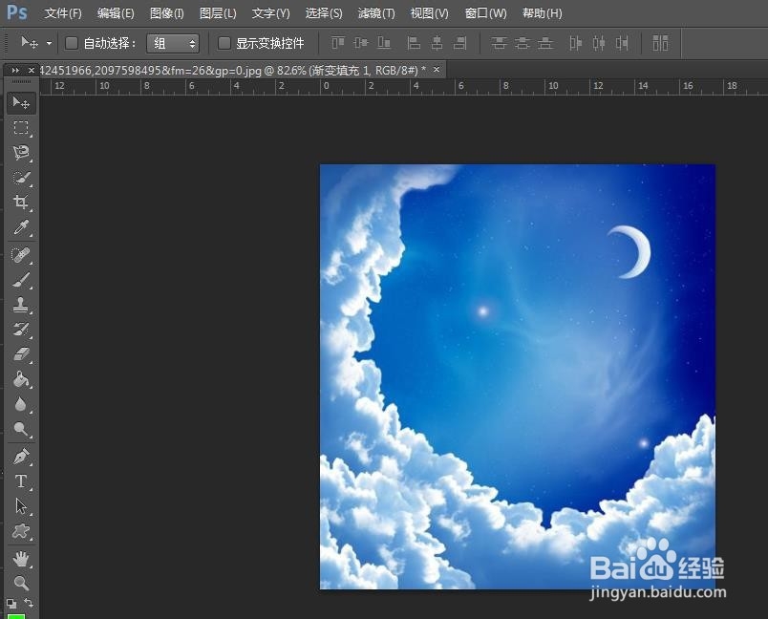768x619 pixels.
Task: Select the Crop tool
Action: [21, 203]
